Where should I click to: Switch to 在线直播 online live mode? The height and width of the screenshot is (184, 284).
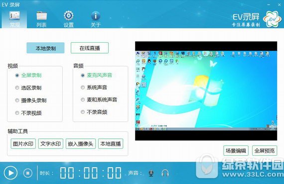point(90,48)
